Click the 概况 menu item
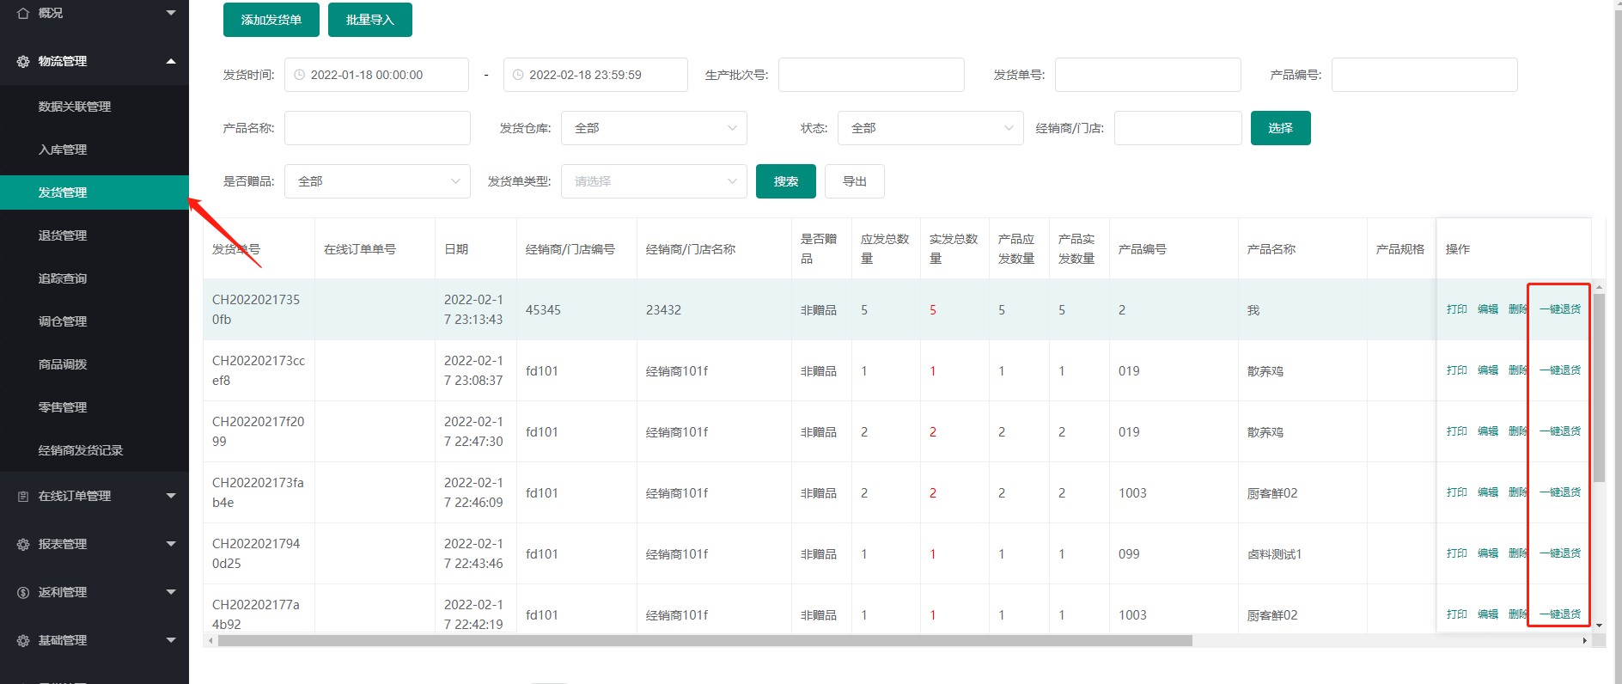The height and width of the screenshot is (684, 1622). pyautogui.click(x=95, y=13)
